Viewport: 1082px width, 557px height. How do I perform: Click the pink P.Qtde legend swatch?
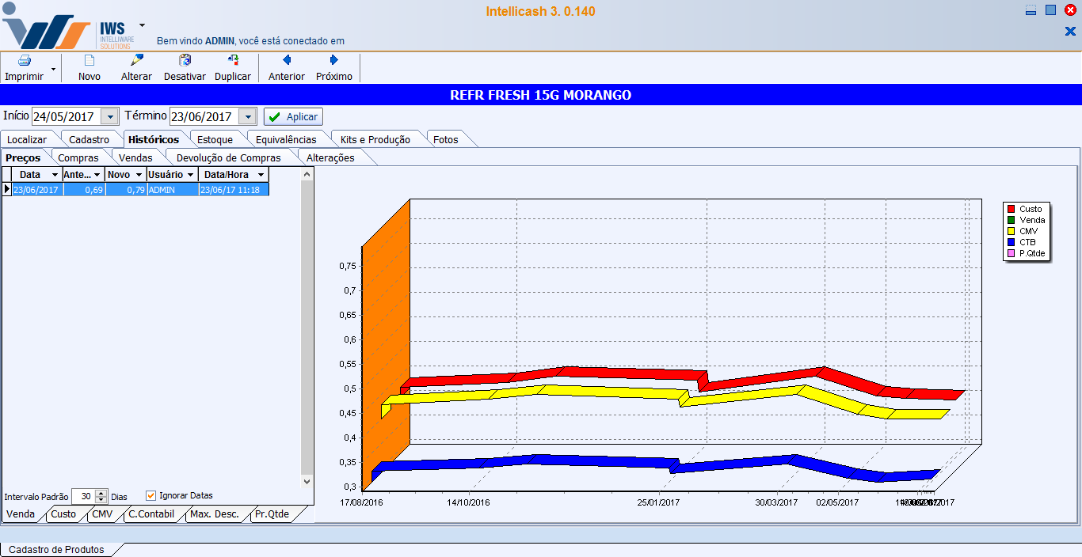pyautogui.click(x=1011, y=253)
